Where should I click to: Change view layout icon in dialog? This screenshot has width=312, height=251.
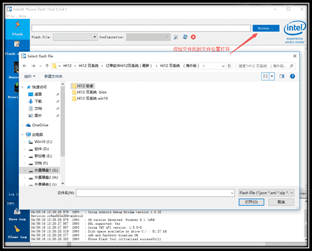coord(265,76)
